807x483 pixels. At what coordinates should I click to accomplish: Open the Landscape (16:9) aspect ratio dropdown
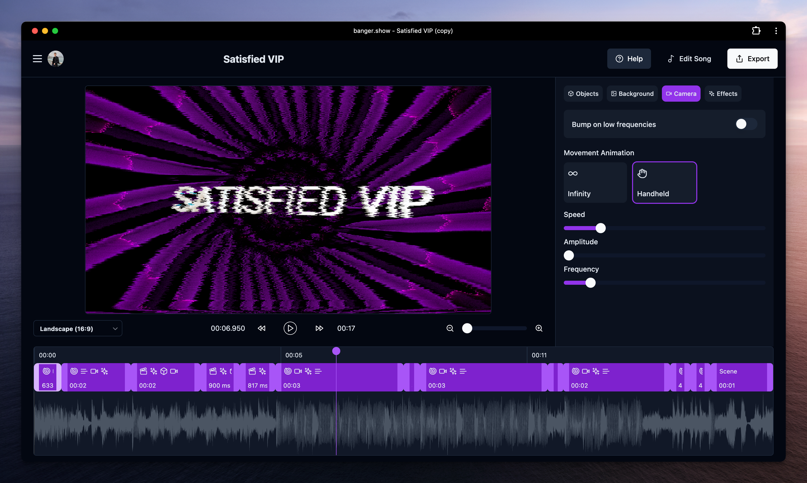tap(77, 328)
